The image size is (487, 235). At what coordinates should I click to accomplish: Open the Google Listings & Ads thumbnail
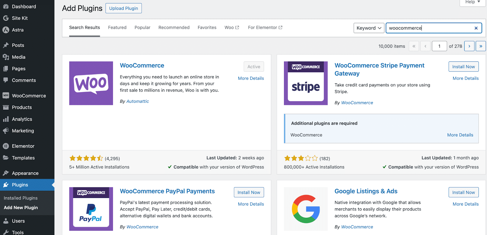[306, 209]
